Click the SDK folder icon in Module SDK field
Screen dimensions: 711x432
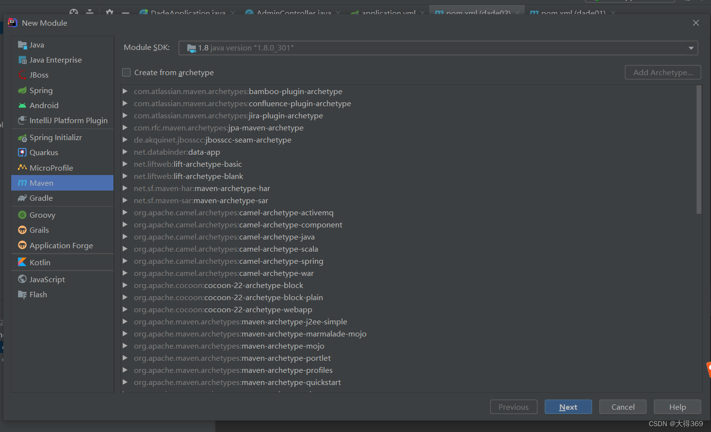[192, 48]
